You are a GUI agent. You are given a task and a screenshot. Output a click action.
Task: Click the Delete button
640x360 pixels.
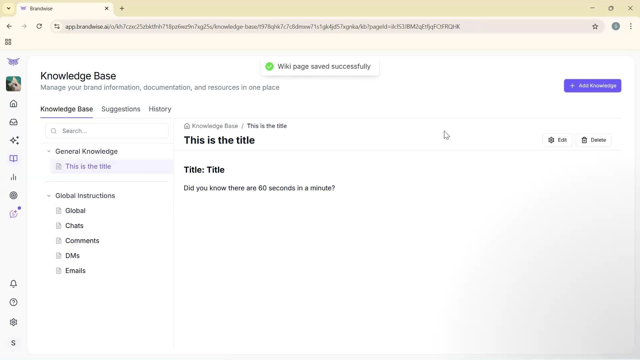pos(594,140)
